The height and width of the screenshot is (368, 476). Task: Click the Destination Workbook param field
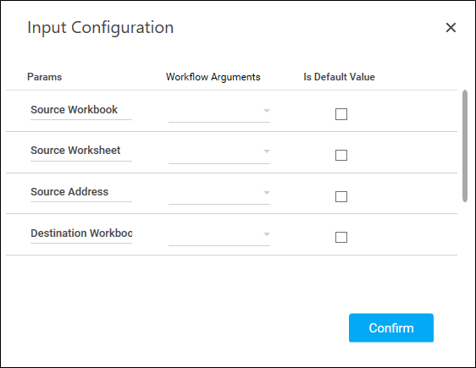tap(81, 233)
